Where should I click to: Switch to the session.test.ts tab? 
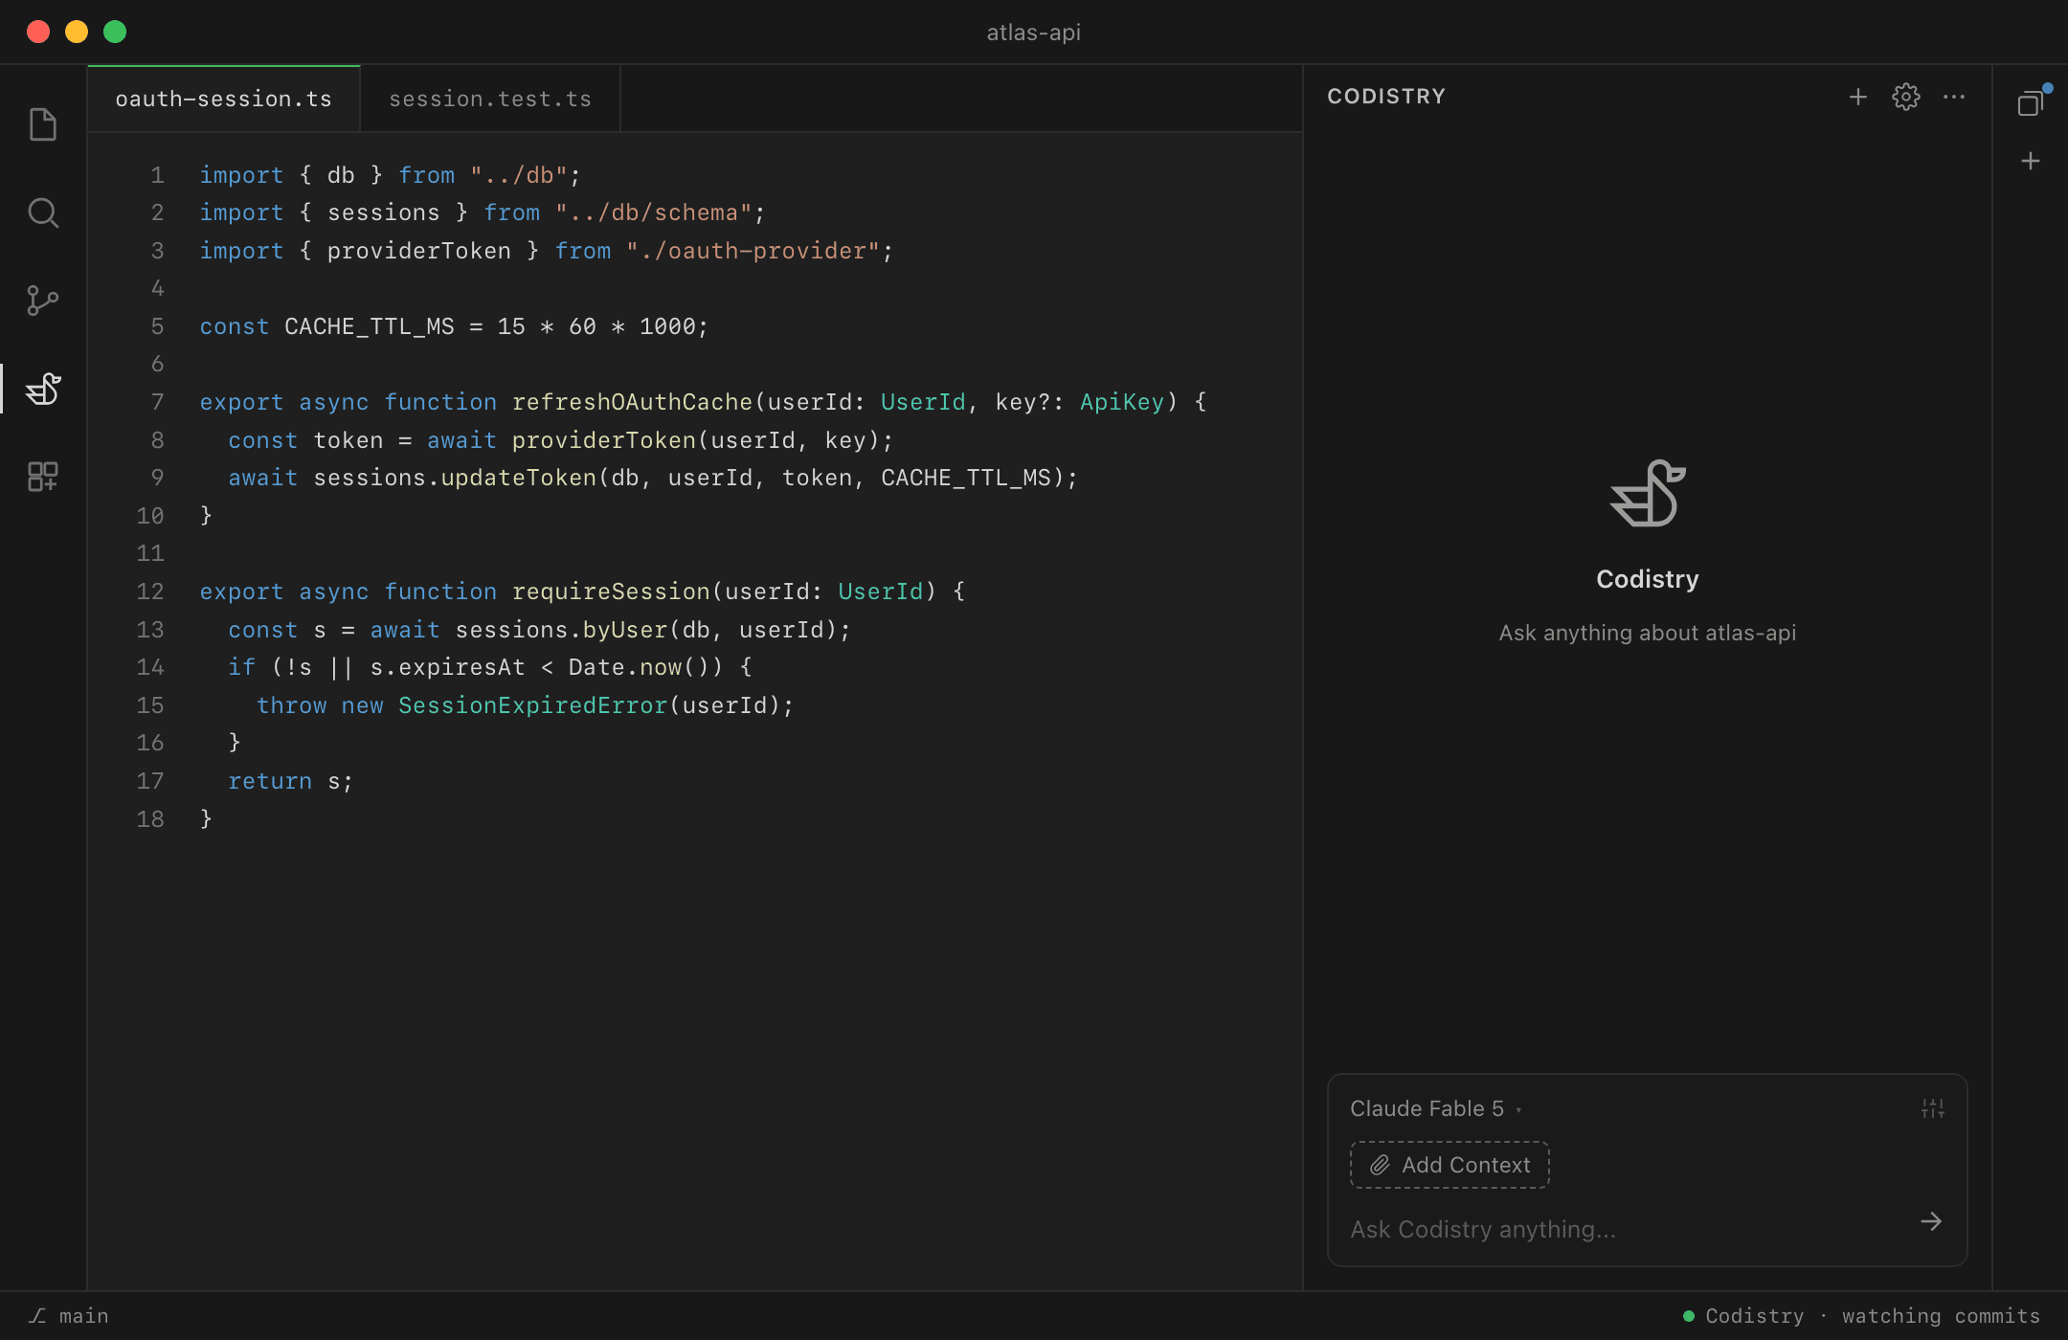pyautogui.click(x=490, y=99)
